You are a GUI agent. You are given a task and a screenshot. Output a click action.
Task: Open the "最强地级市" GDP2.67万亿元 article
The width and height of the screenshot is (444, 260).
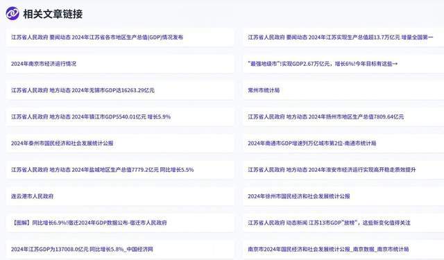coord(323,64)
